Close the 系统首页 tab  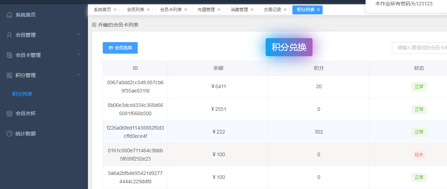click(x=115, y=10)
